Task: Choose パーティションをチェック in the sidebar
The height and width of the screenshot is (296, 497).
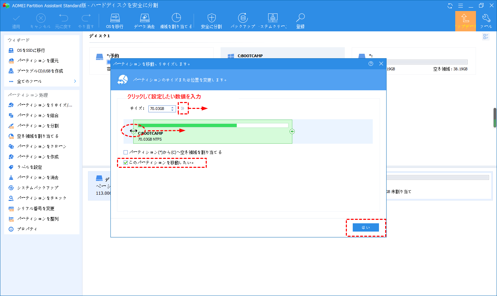Action: point(37,198)
